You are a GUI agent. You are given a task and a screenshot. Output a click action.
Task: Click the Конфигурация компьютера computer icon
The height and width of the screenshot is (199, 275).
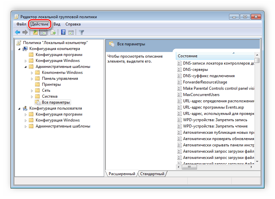point(25,49)
